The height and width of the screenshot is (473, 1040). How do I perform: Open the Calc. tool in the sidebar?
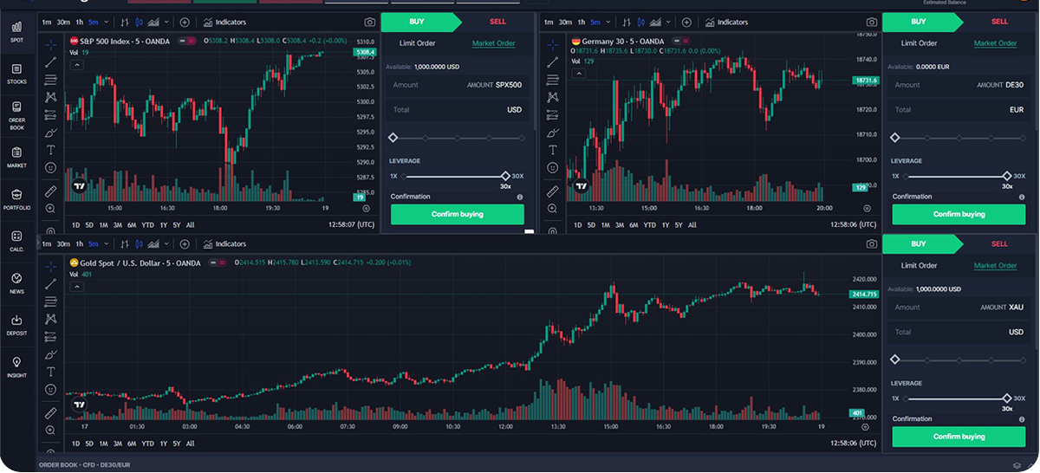coord(17,240)
